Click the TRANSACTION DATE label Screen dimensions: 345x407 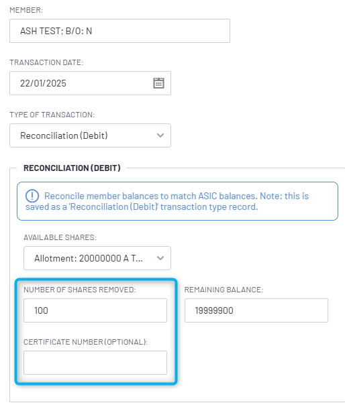pos(46,62)
